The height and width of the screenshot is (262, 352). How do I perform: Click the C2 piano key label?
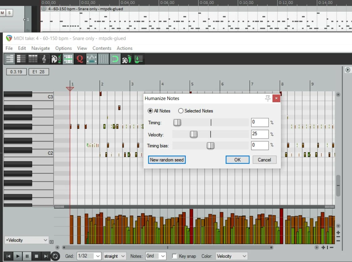[50, 153]
